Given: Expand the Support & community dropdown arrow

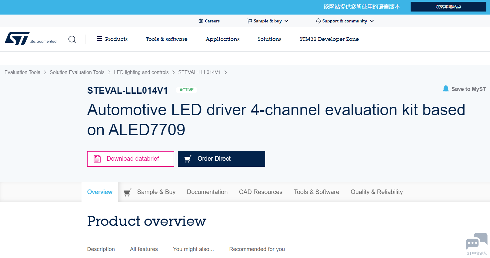Looking at the screenshot, I should click(372, 21).
